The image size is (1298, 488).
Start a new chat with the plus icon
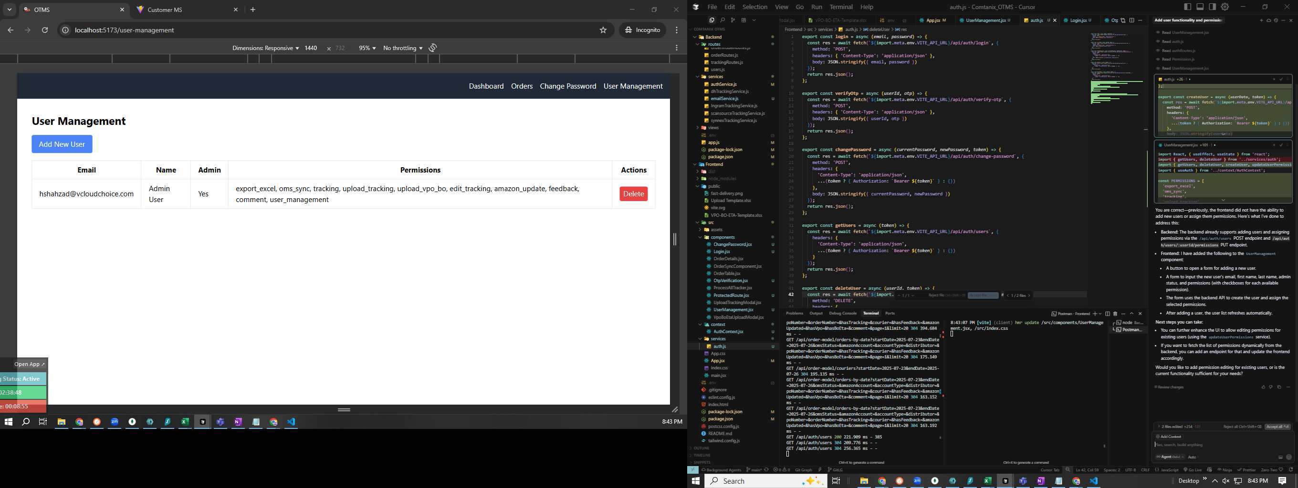pyautogui.click(x=1262, y=20)
